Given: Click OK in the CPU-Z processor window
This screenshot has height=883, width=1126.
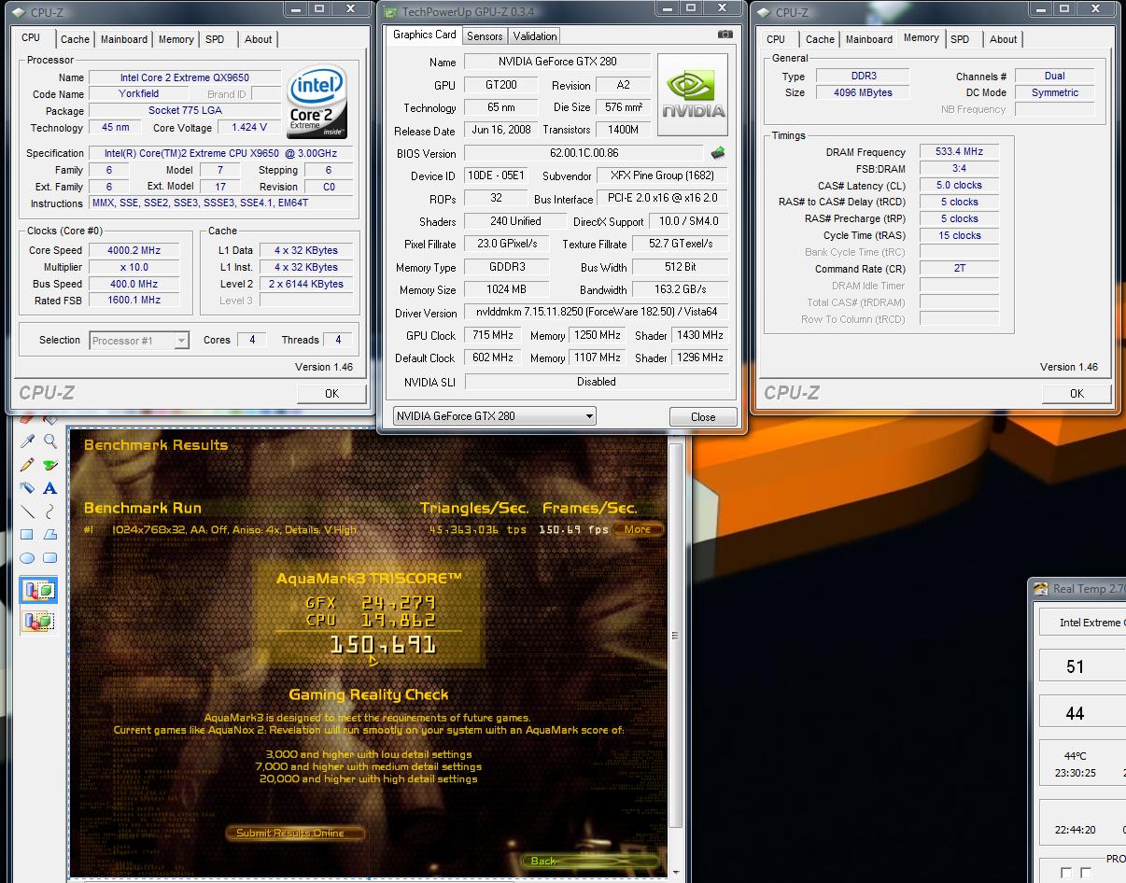Looking at the screenshot, I should click(x=331, y=393).
